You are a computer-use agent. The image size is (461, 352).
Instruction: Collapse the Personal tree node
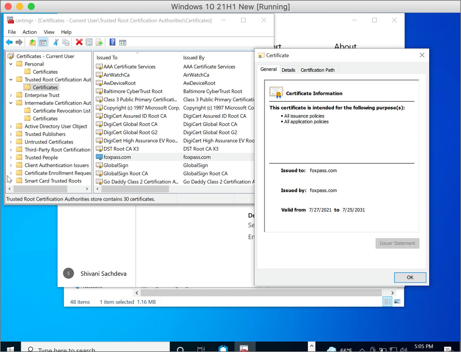pos(11,64)
